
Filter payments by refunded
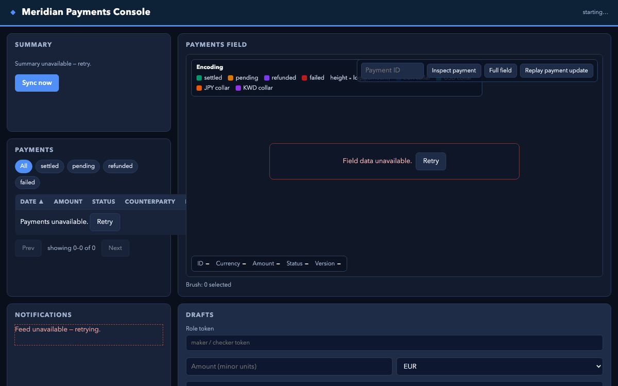pos(121,166)
